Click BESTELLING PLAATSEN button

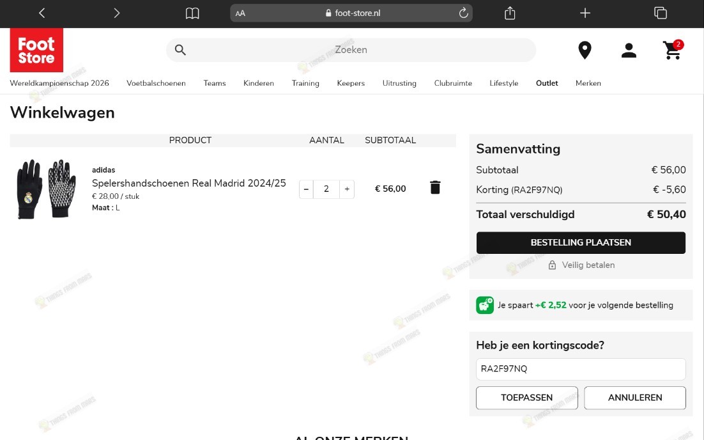click(x=581, y=242)
